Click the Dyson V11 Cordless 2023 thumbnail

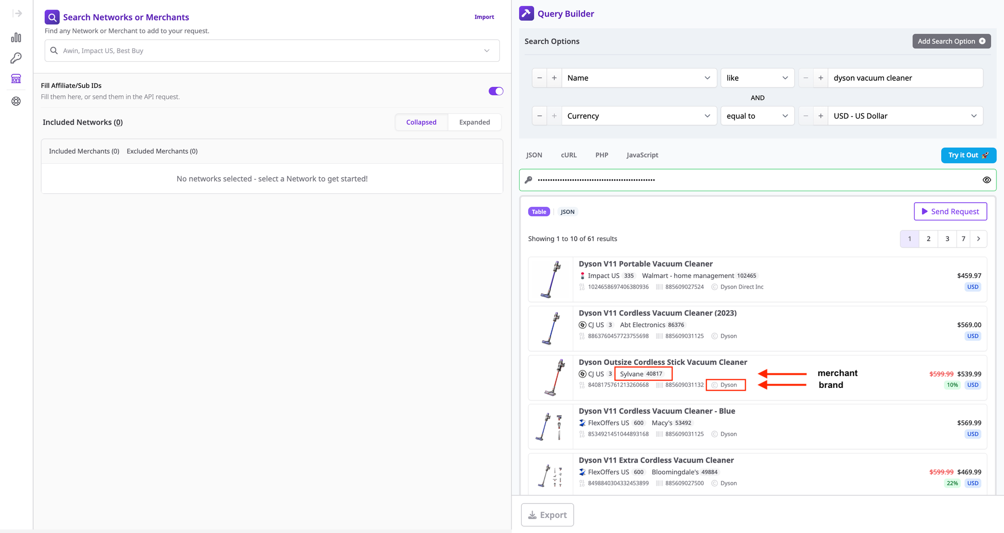[x=551, y=329]
